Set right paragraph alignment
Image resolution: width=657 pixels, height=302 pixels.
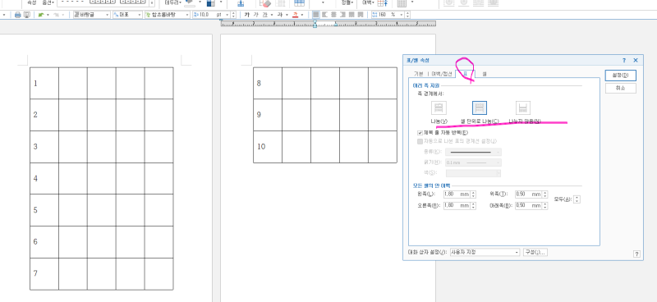click(x=342, y=15)
